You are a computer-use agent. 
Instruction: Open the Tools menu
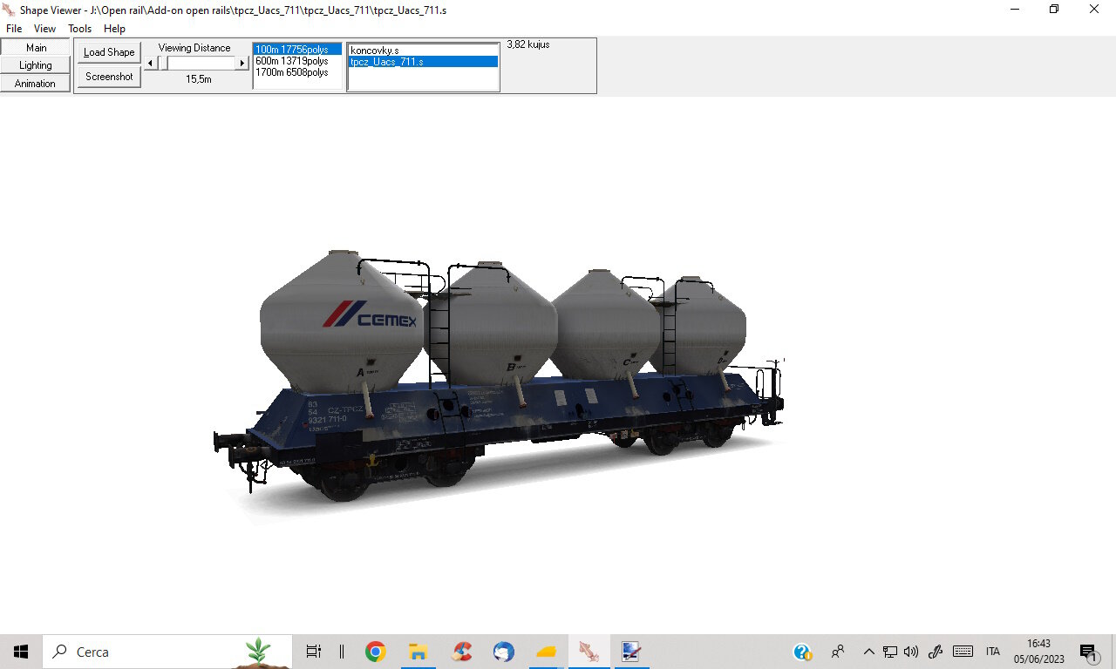tap(79, 29)
